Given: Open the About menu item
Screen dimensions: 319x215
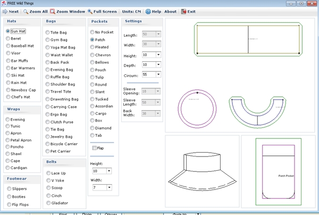Looking at the screenshot, I should [171, 11].
